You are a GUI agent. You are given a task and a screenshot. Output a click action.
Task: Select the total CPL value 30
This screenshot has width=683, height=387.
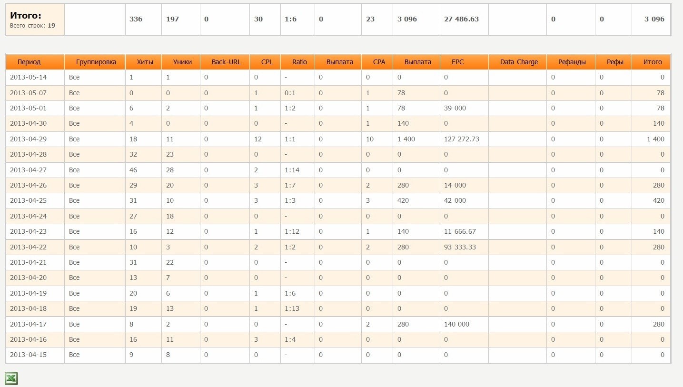tap(258, 19)
